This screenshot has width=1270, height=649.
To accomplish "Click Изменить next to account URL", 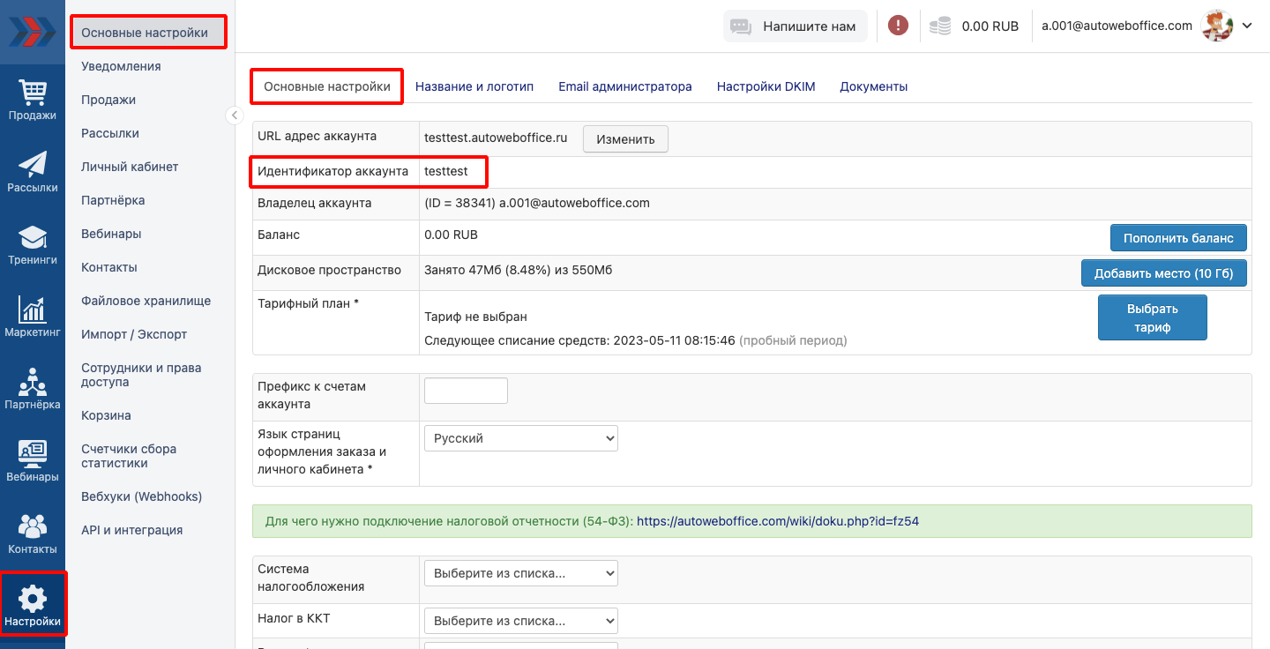I will coord(625,139).
